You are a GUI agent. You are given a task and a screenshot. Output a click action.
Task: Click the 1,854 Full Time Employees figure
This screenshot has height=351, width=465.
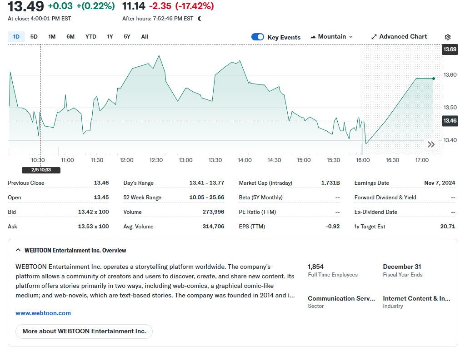click(x=315, y=267)
